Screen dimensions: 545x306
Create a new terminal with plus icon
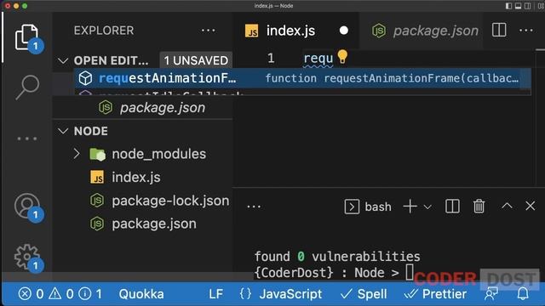[410, 207]
